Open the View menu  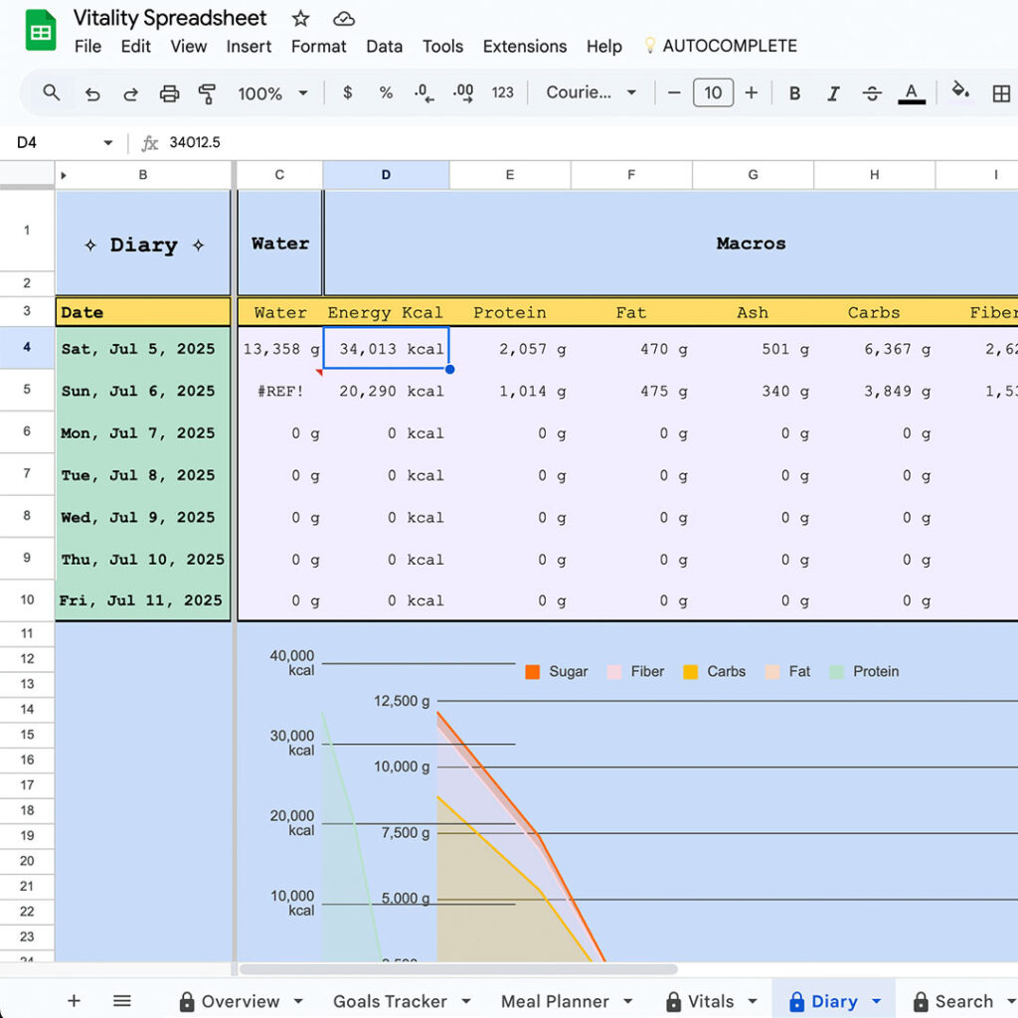coord(188,46)
